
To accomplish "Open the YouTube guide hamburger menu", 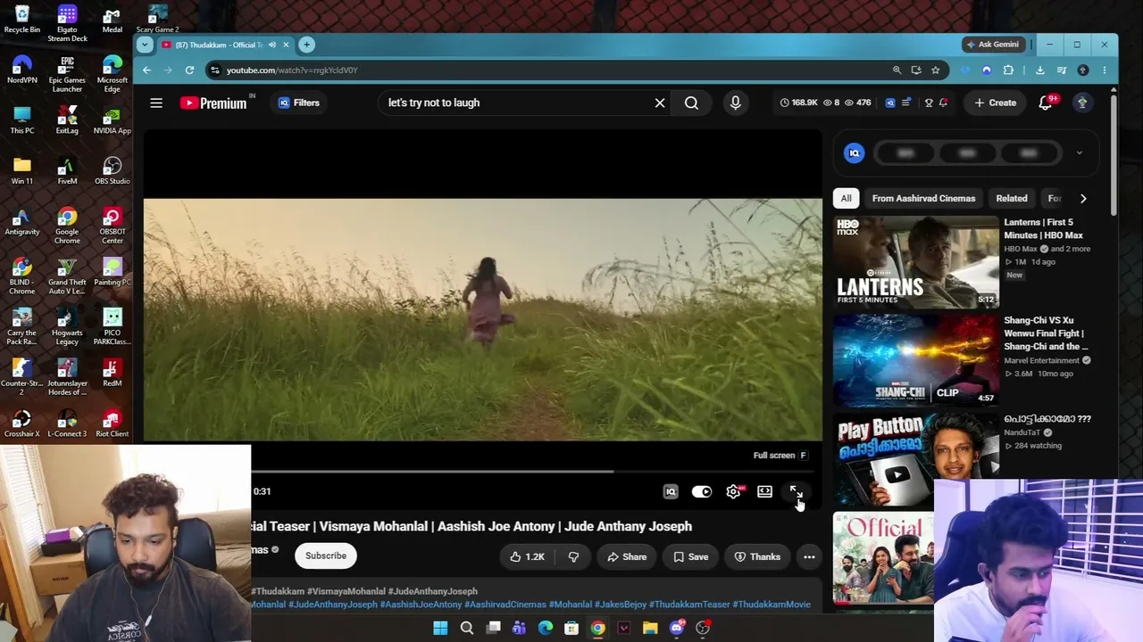I will 156,103.
